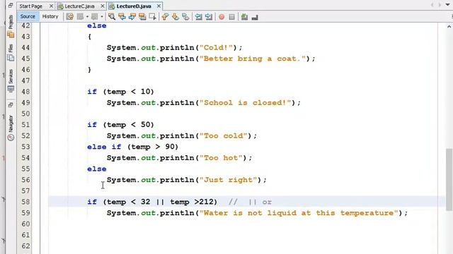Viewport: 453px width, 254px height.
Task: Jump to Previous Bookmark icon
Action: [165, 17]
